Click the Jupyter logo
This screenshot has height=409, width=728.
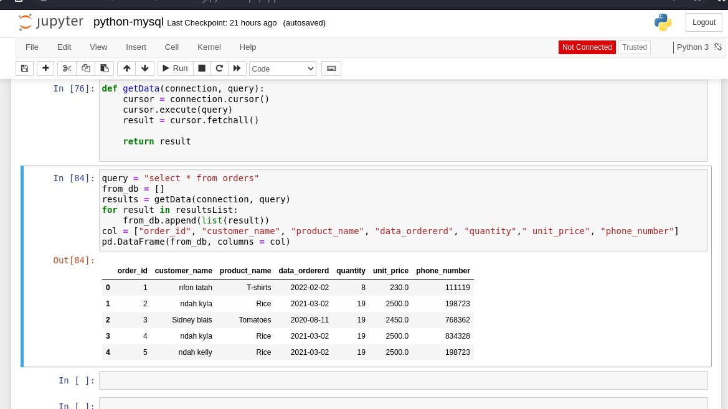[x=50, y=22]
